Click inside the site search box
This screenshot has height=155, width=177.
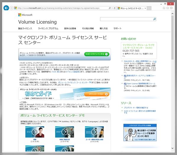click(127, 19)
